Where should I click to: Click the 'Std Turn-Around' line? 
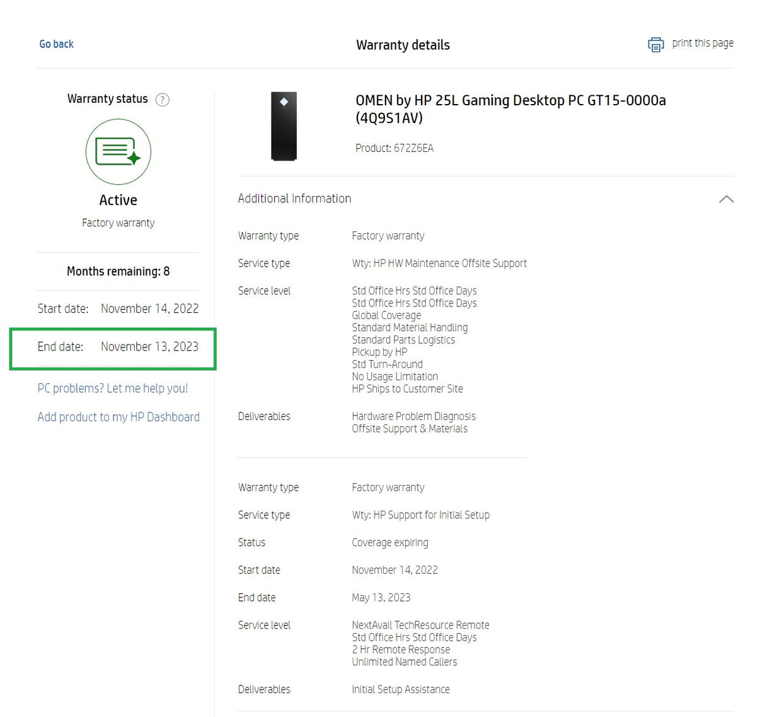click(x=388, y=364)
